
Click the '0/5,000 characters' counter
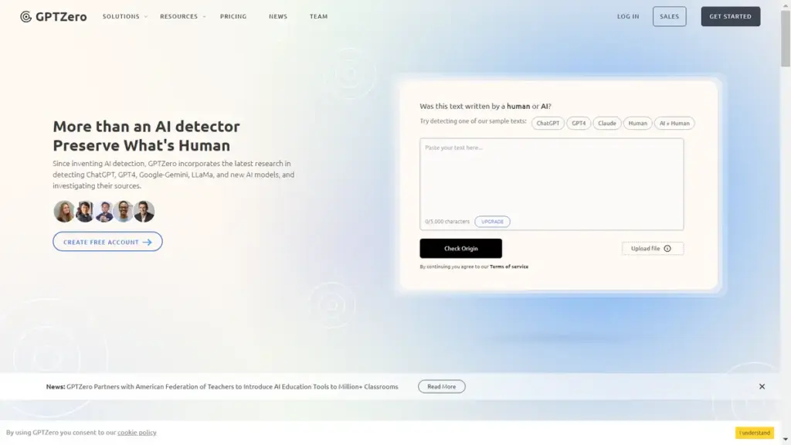[447, 222]
